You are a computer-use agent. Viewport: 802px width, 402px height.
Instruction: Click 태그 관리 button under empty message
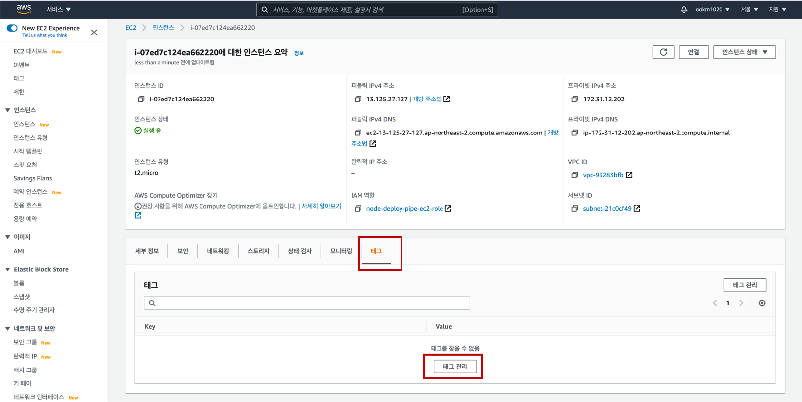coord(455,367)
